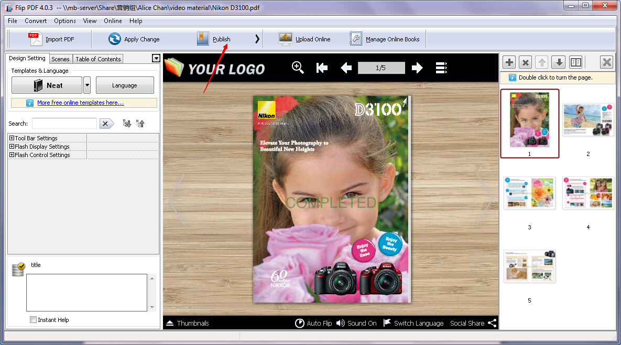Click the database icon beside title
Viewport: 621px width, 345px height.
click(19, 269)
